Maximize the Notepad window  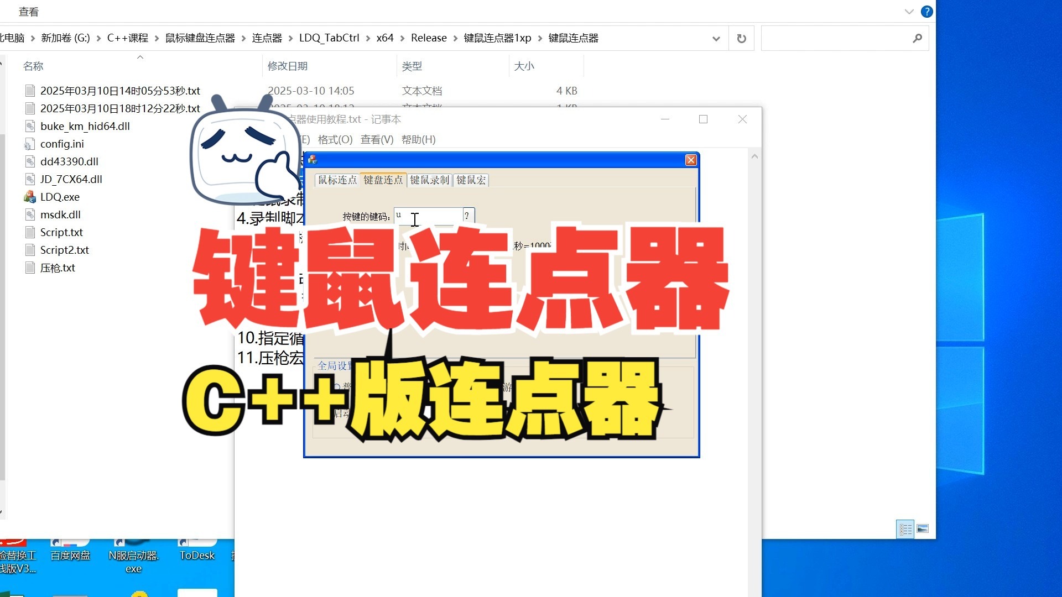(x=703, y=119)
